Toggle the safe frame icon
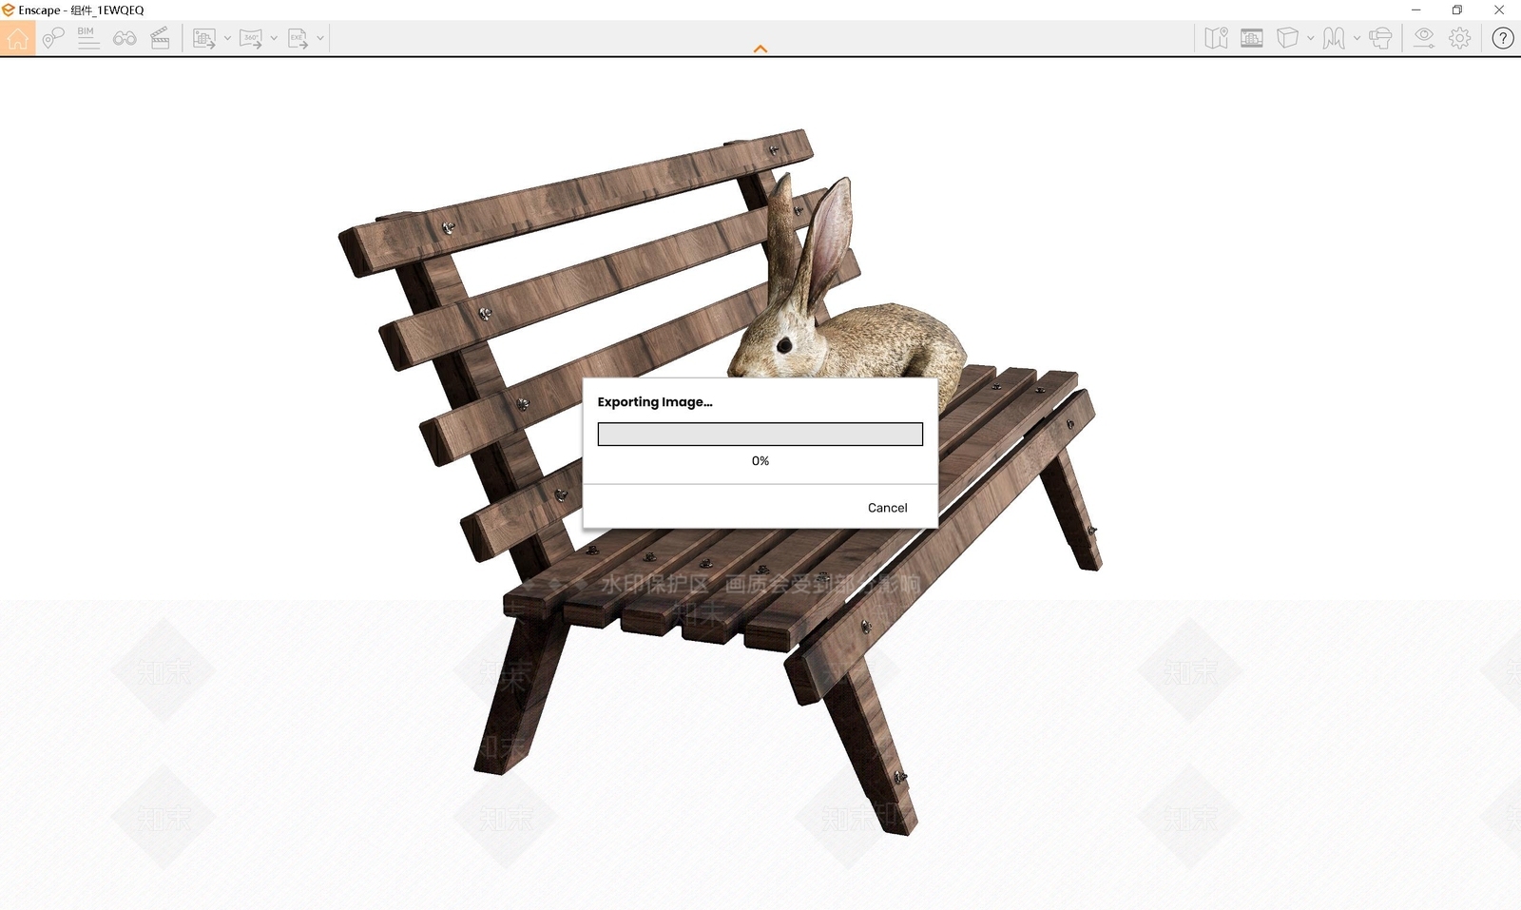 (x=1252, y=38)
